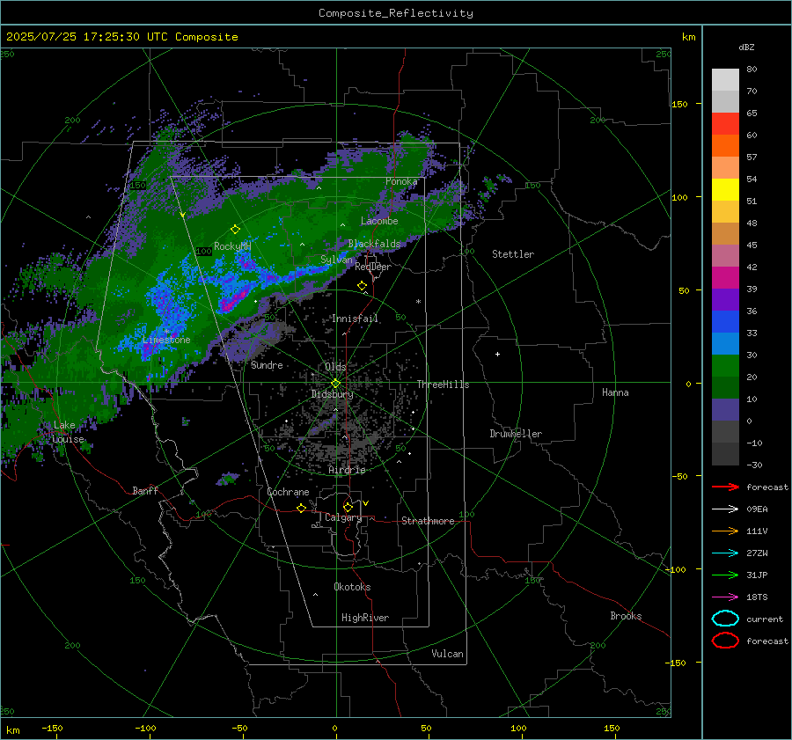Click the Drumheller label

(x=516, y=434)
